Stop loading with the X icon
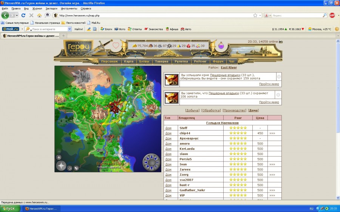340x212 pixels. pos(31,15)
